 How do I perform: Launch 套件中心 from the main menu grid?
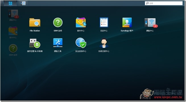click(x=81, y=22)
